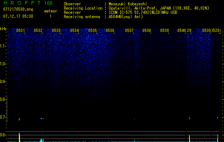Click the "meteor" count label
Viewport: 224px width, 142px height.
[51, 11]
